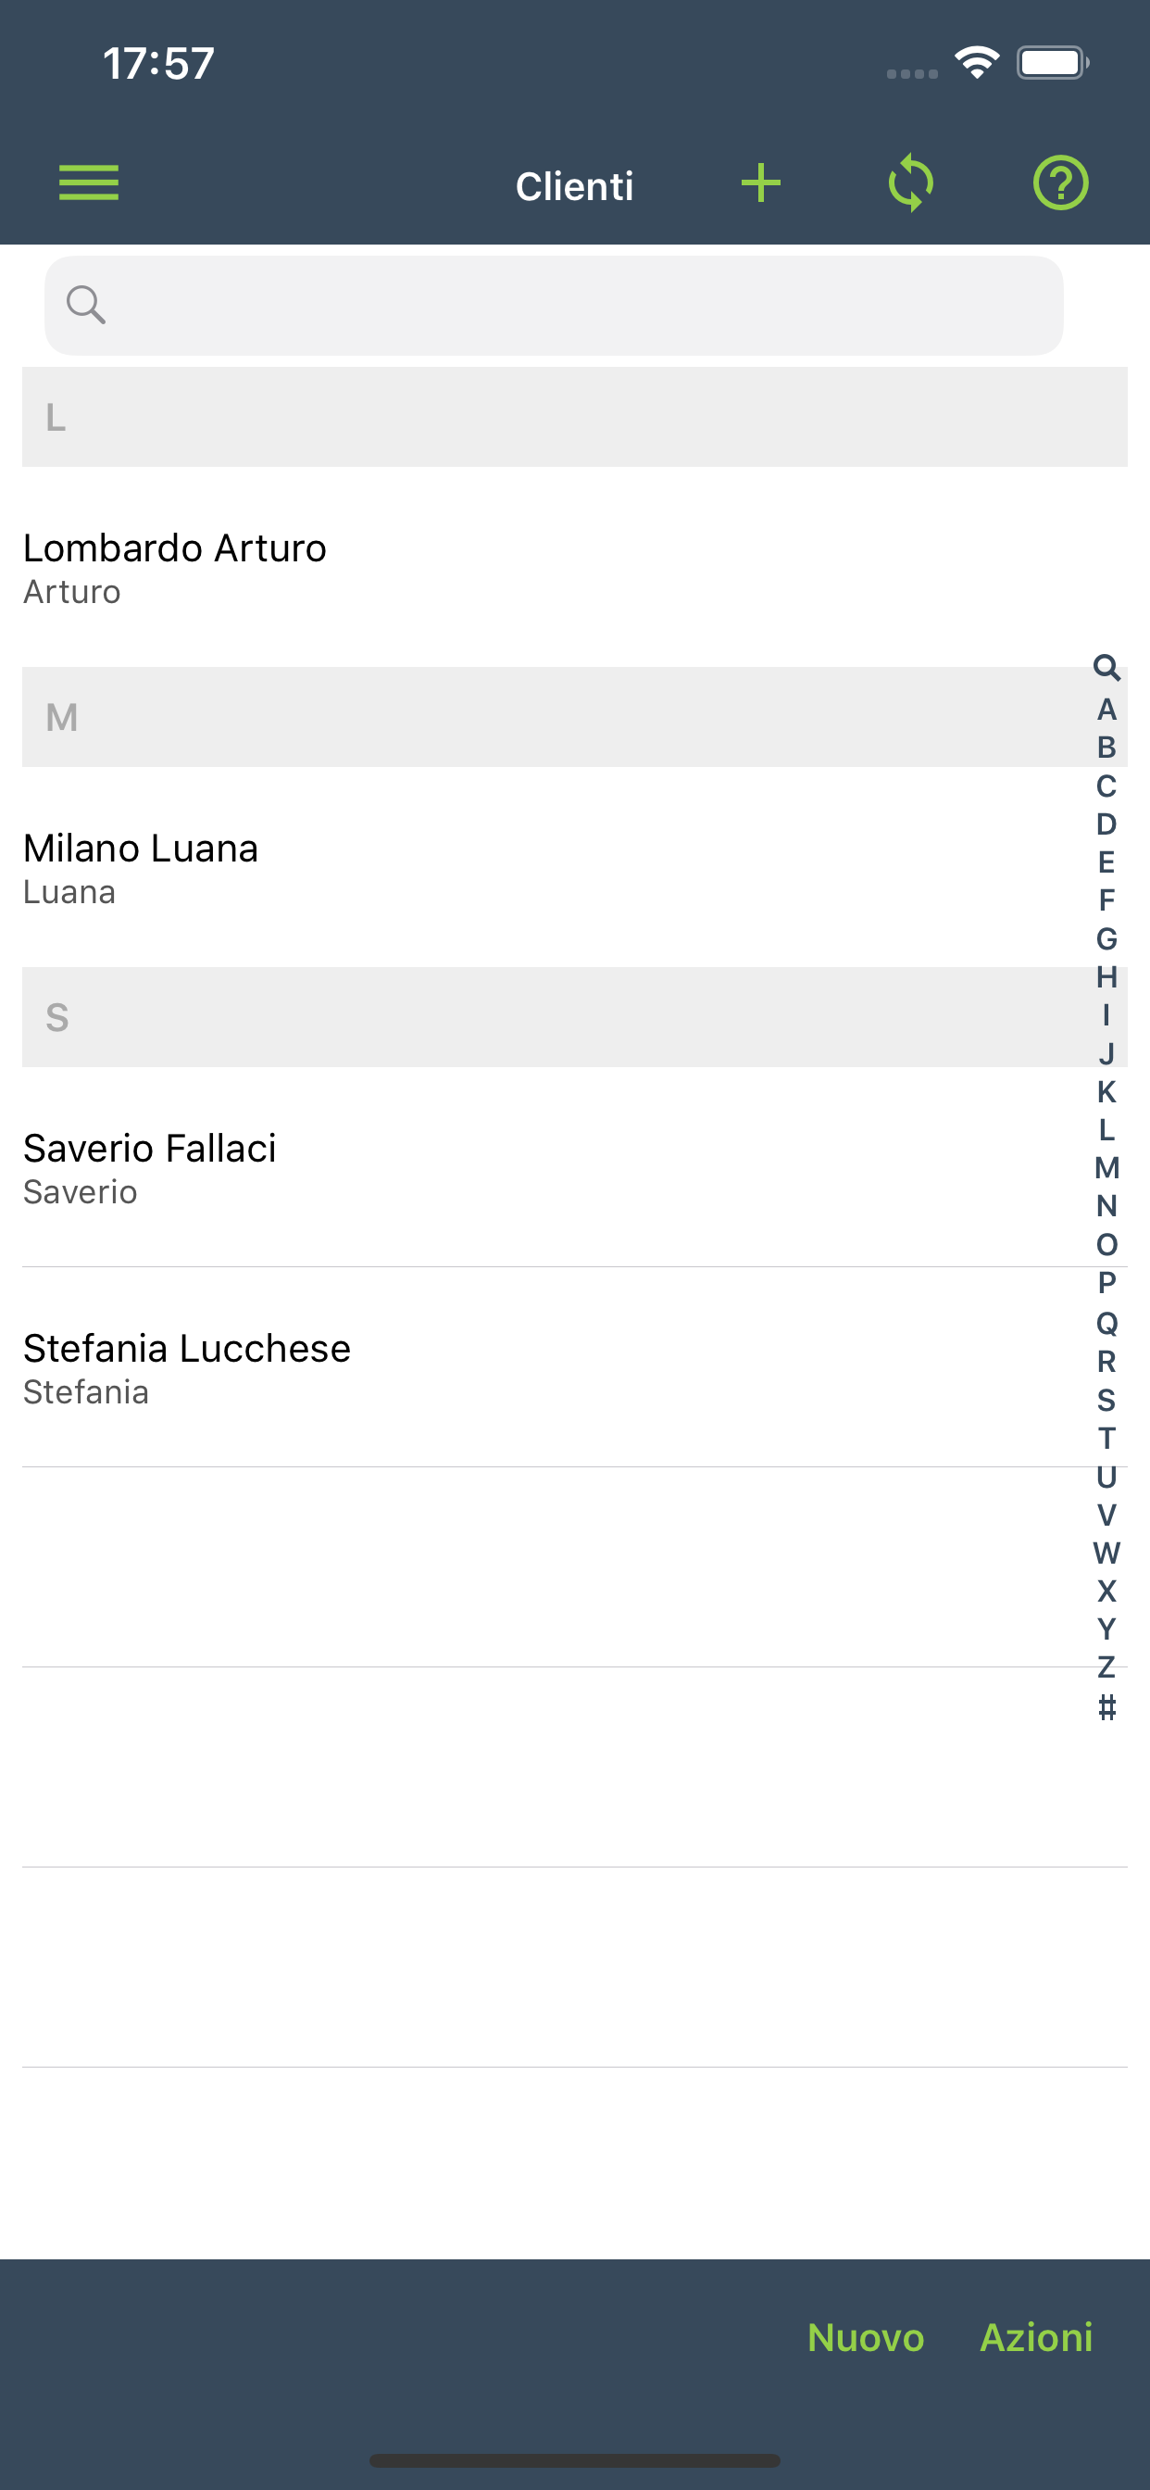Screen dimensions: 1150x2490
Task: Select client Stefania Lucchese
Action: click(186, 1366)
